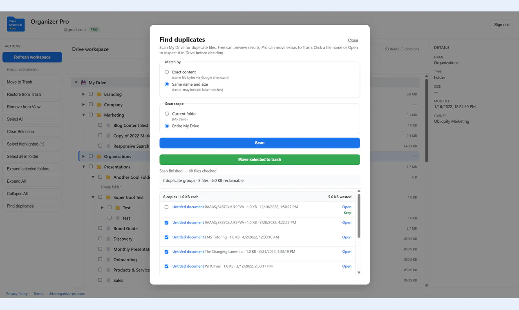Screen dimensions: 519x310
Task: Close the Find duplicates dialog
Action: point(353,40)
